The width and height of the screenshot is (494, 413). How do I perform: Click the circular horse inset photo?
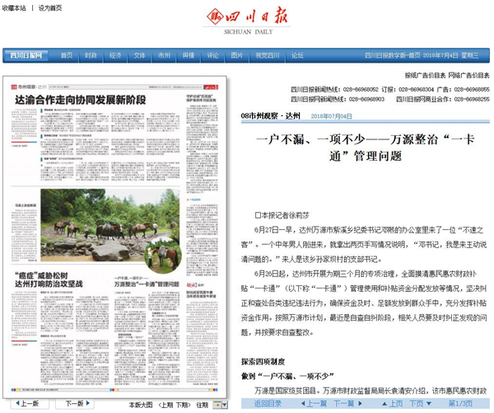163,256
